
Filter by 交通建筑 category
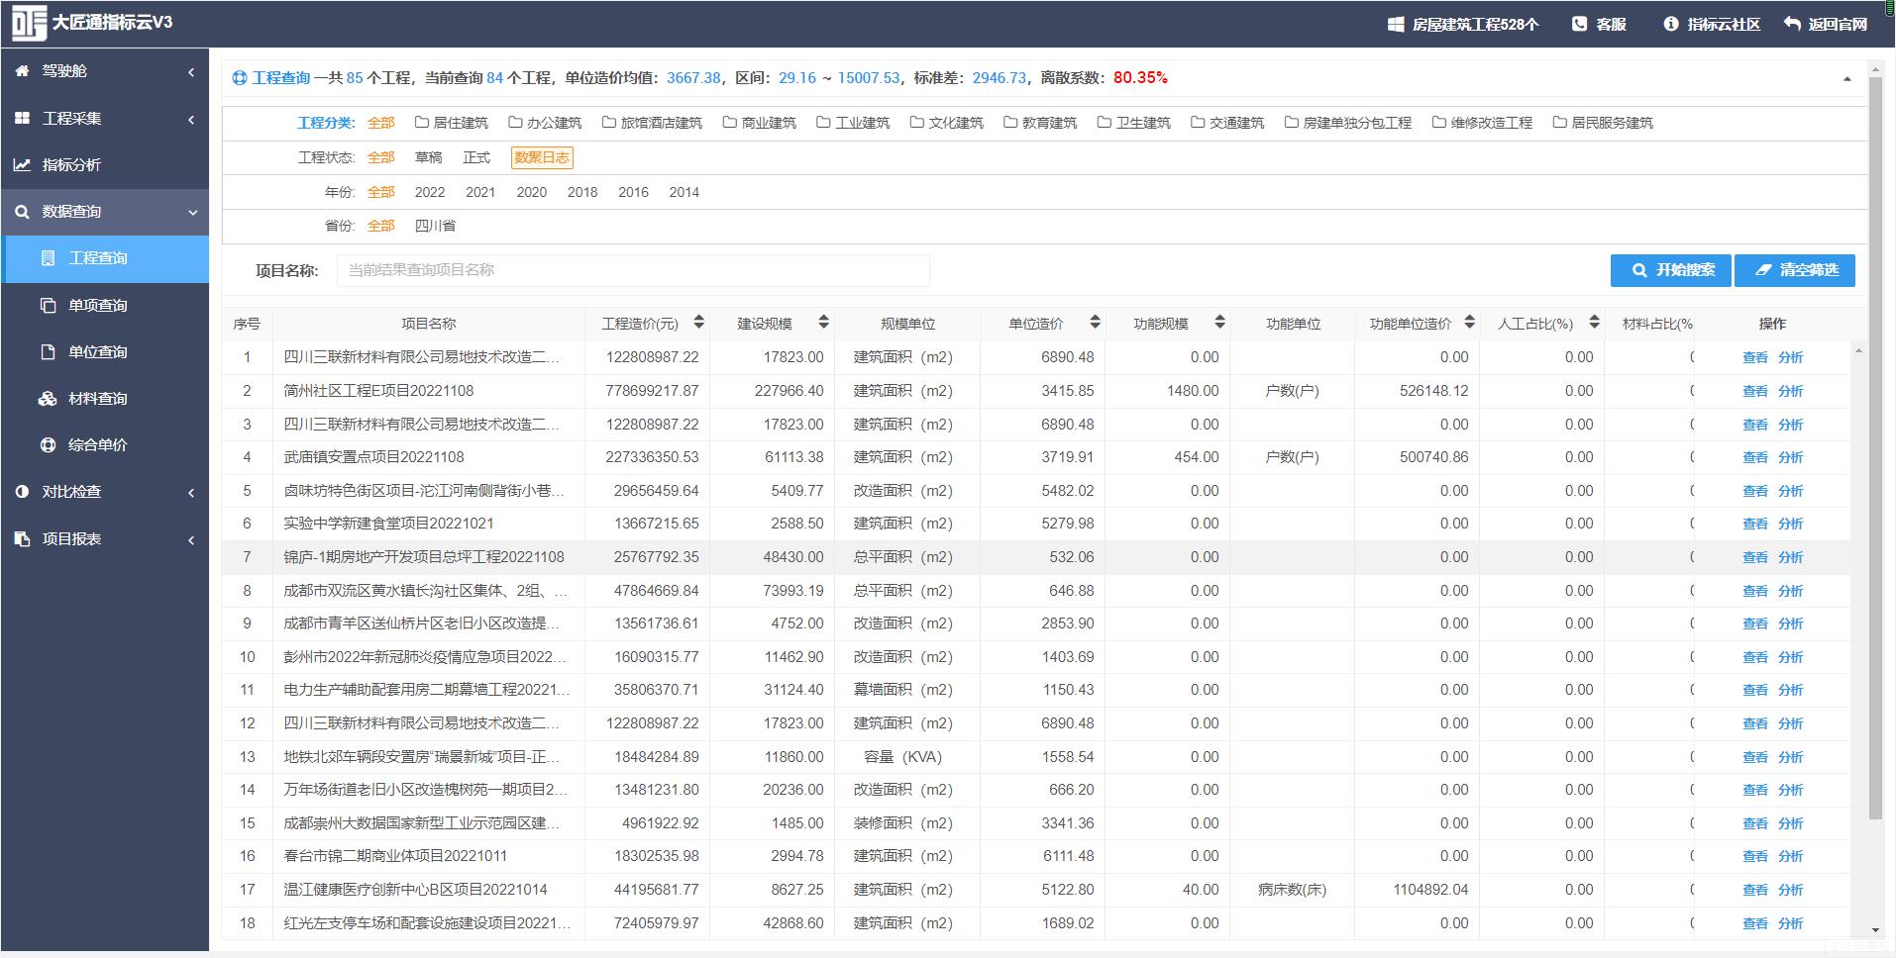[x=1227, y=123]
